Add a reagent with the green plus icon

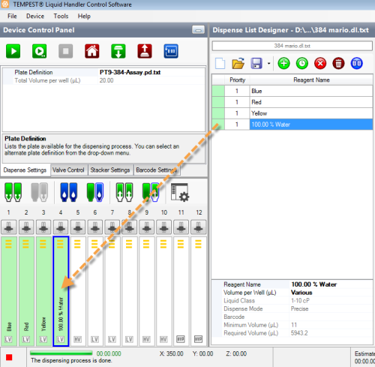pyautogui.click(x=283, y=63)
